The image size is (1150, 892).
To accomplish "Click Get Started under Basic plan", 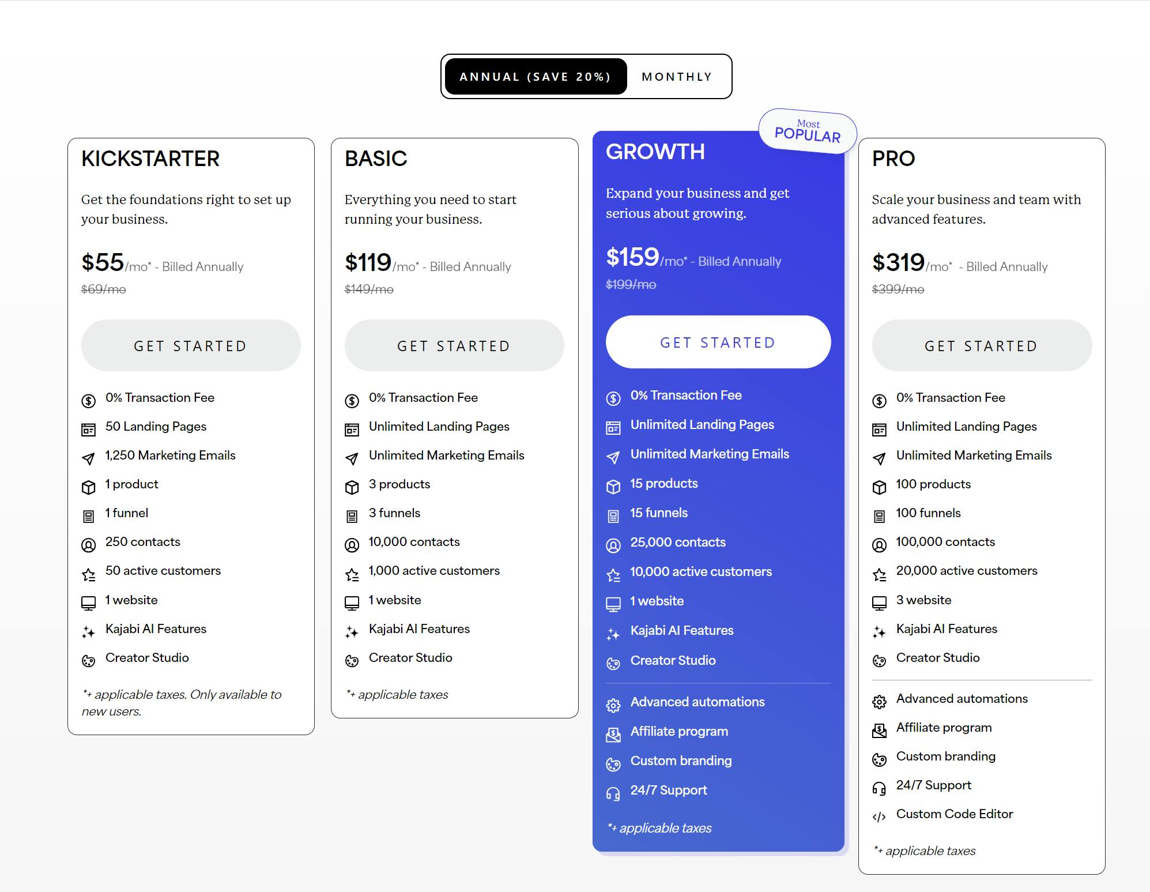I will tap(454, 346).
